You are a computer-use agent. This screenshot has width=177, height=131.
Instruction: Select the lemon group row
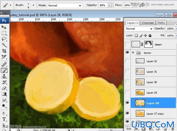[153, 53]
